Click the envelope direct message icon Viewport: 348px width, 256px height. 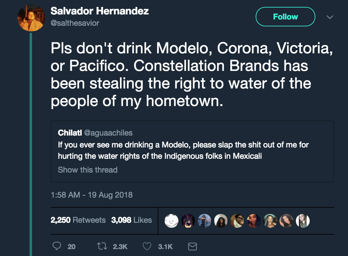[x=192, y=247]
